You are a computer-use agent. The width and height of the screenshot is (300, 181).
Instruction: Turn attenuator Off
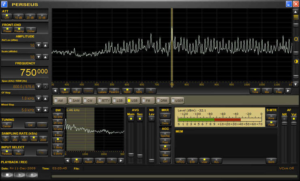tap(7, 17)
